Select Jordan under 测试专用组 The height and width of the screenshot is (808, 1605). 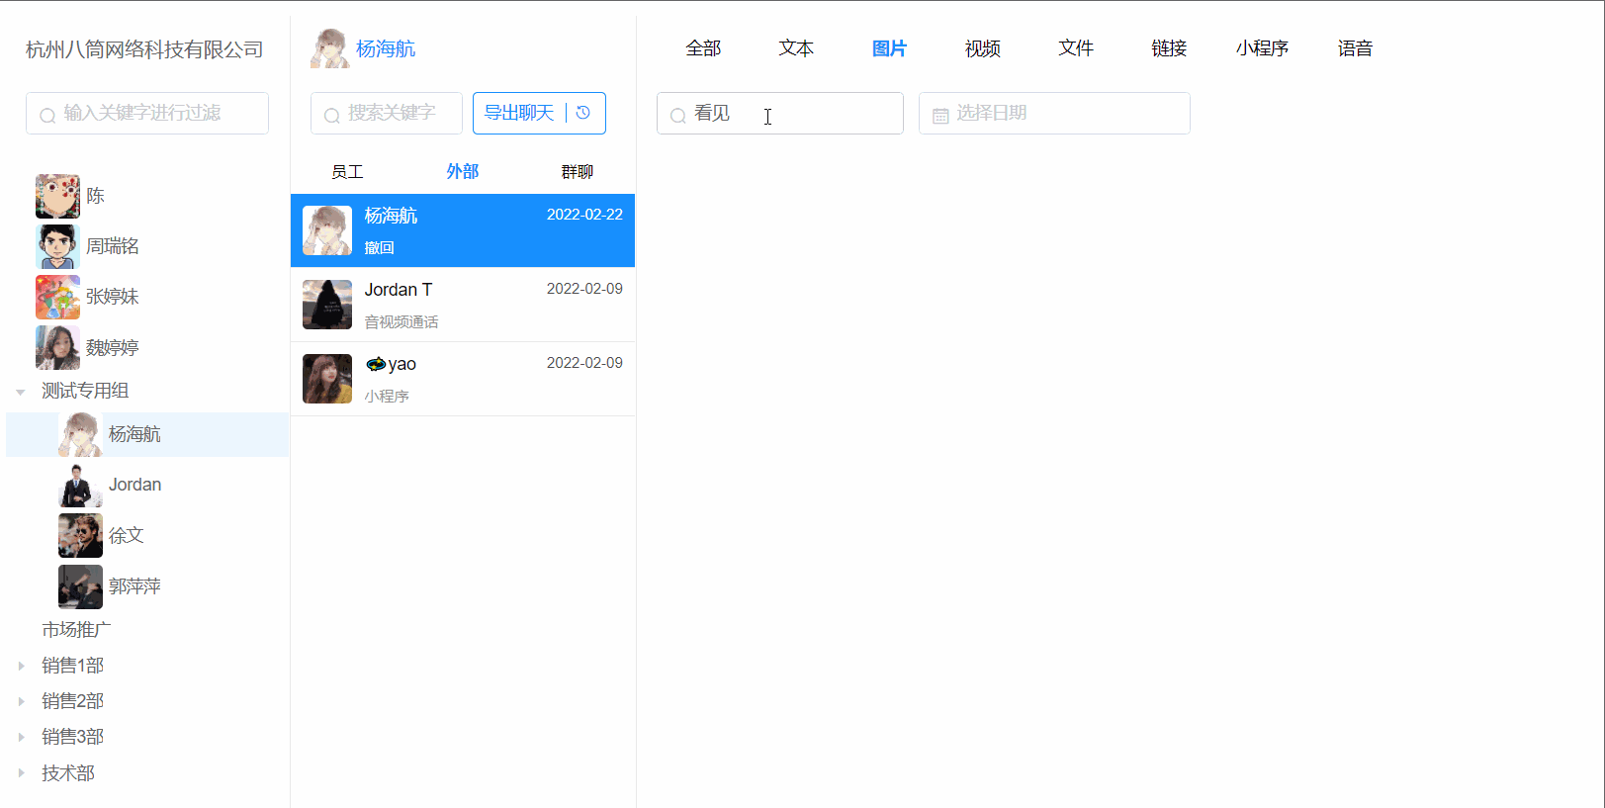coord(134,485)
